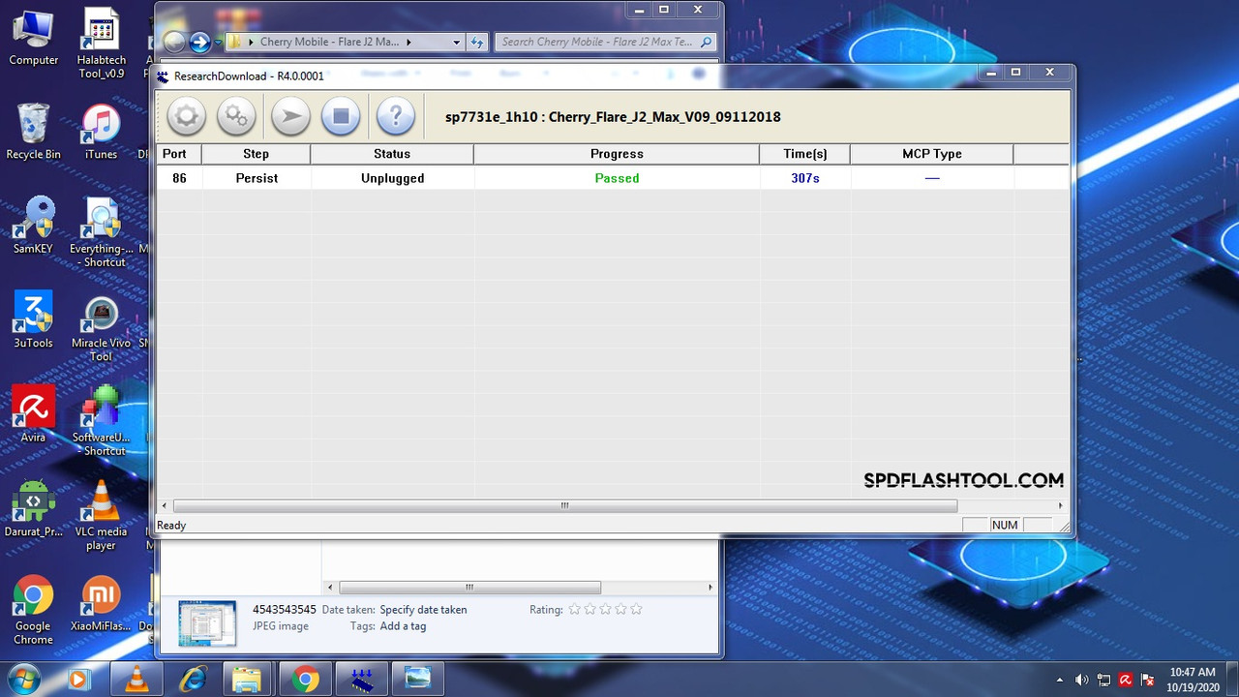Click Windows Start button
1239x697 pixels.
tap(26, 679)
